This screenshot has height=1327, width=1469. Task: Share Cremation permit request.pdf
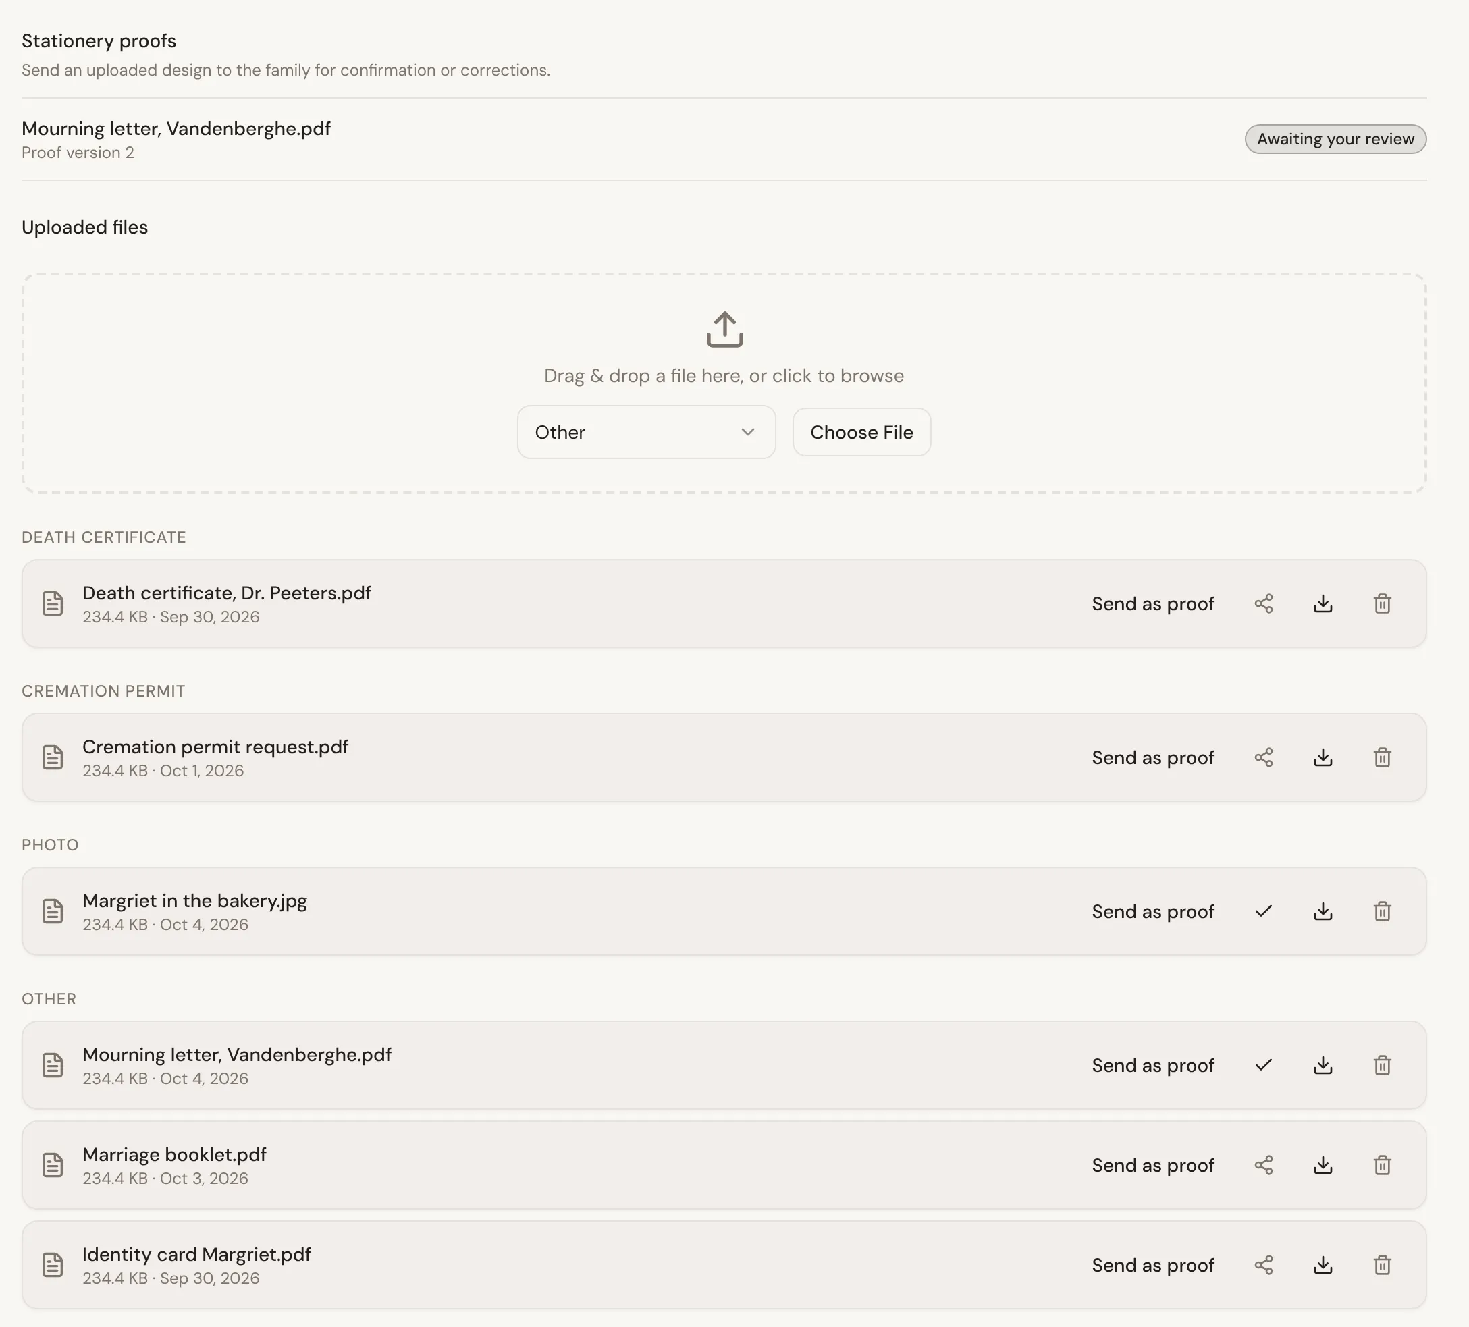pos(1264,757)
